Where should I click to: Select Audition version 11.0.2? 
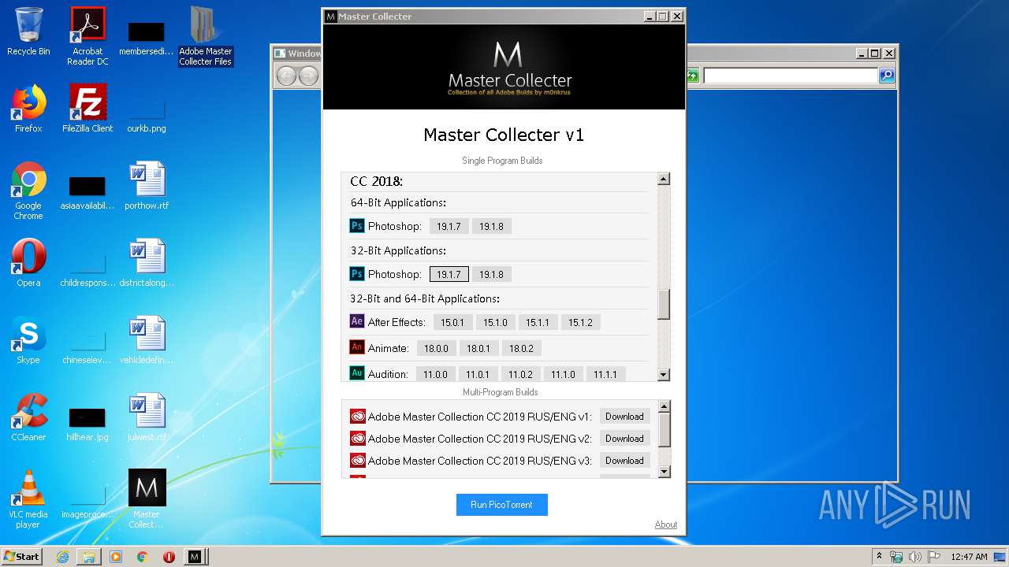click(520, 374)
